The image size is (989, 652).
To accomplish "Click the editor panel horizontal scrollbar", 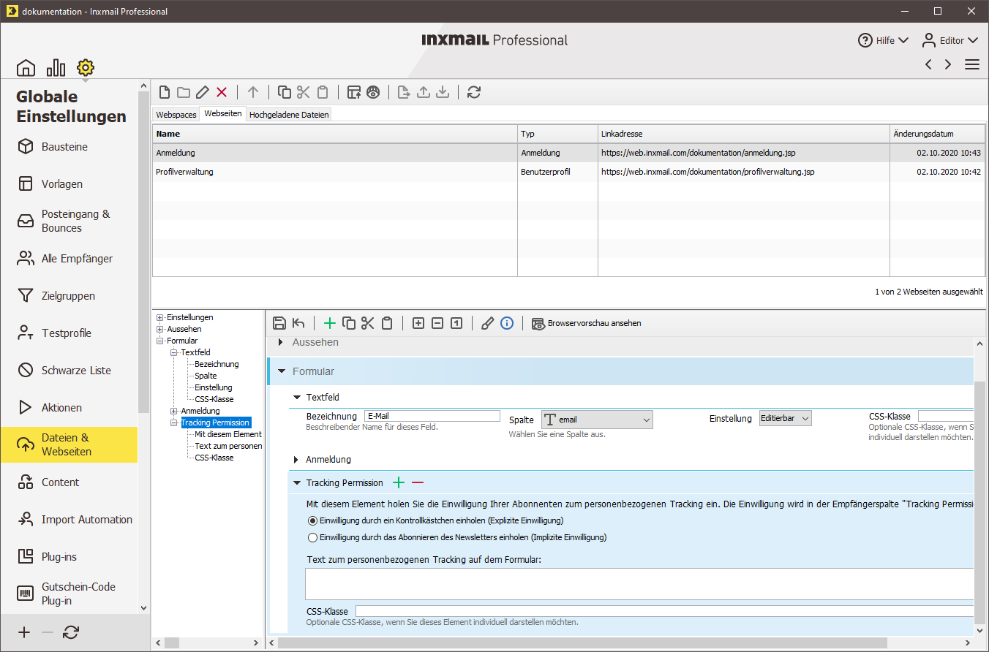I will pos(582,642).
